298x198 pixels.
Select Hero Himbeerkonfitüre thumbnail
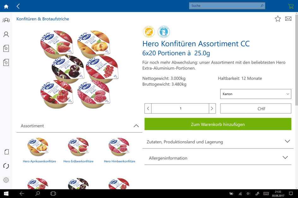click(x=119, y=150)
